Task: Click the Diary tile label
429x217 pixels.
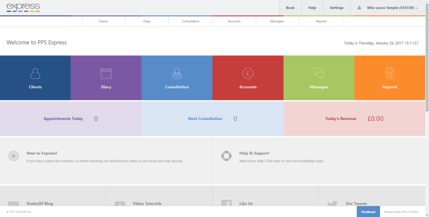Action: pyautogui.click(x=106, y=87)
